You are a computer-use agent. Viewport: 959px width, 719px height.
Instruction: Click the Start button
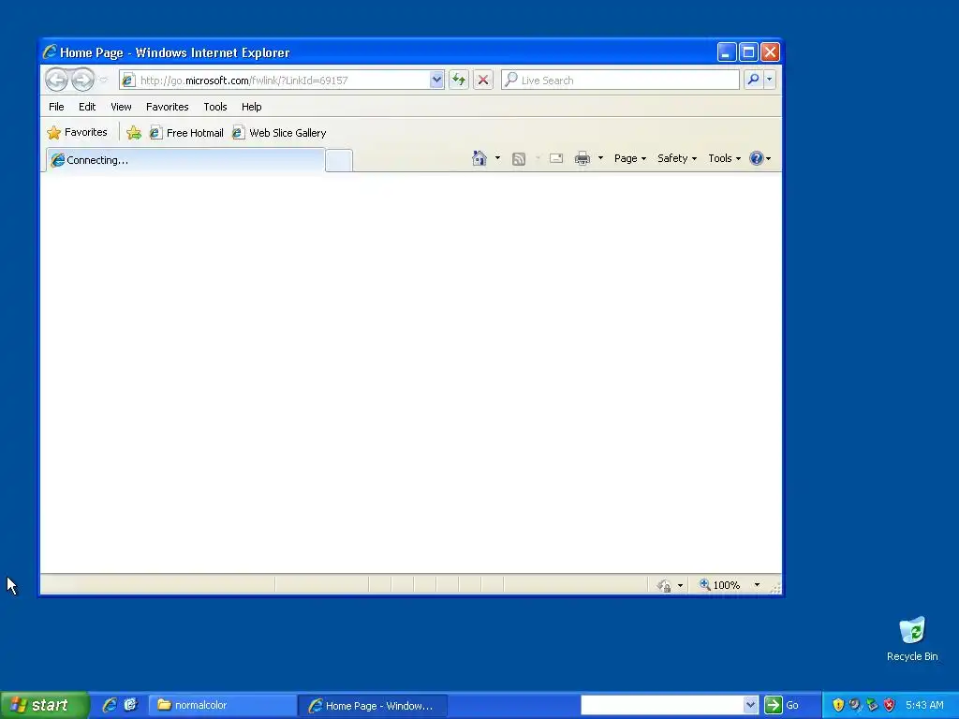click(44, 705)
